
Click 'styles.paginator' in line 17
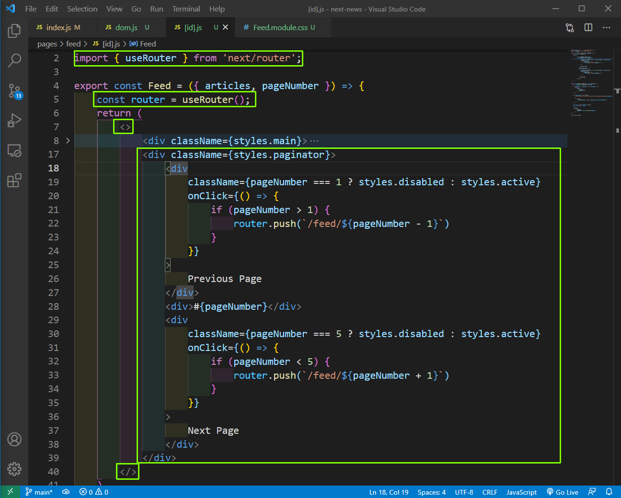pos(279,155)
